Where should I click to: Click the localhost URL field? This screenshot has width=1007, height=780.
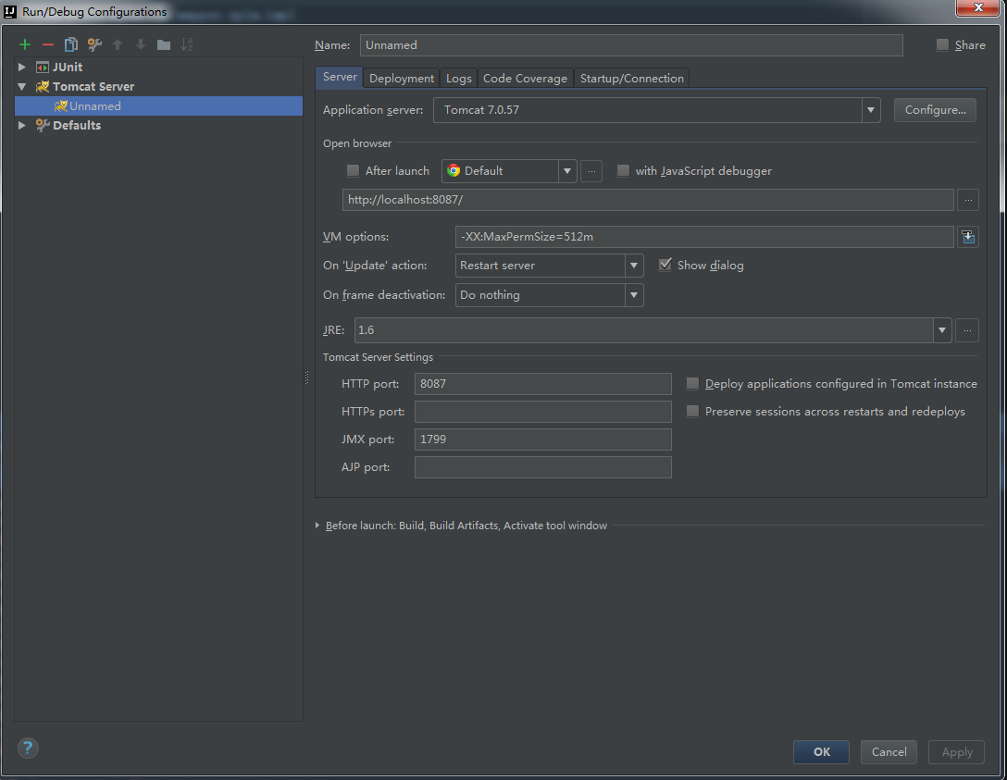(x=648, y=200)
